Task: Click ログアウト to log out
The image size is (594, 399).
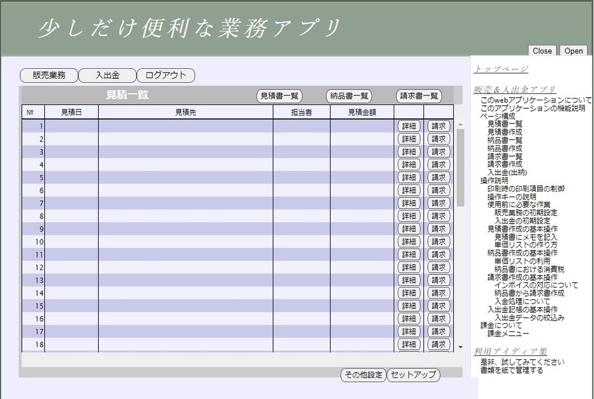Action: 166,74
